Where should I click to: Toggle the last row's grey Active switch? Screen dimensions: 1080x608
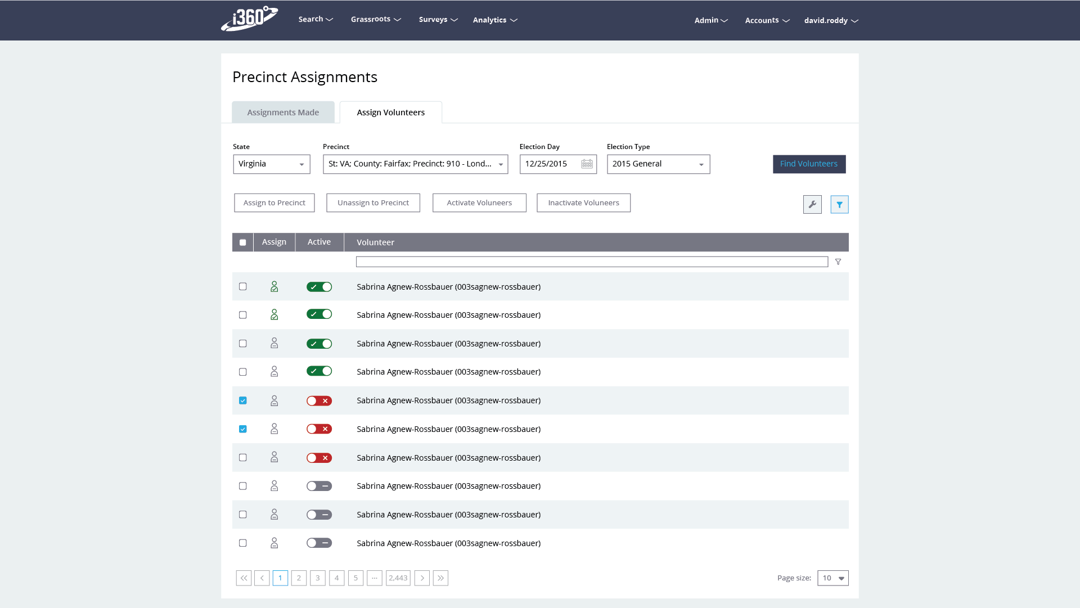[x=319, y=543]
